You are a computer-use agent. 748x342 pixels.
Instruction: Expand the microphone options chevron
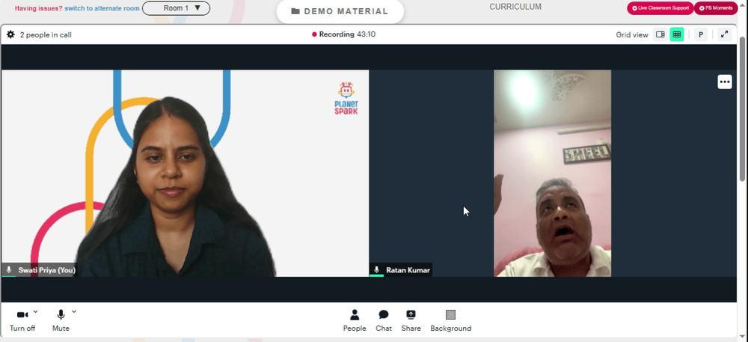(74, 312)
